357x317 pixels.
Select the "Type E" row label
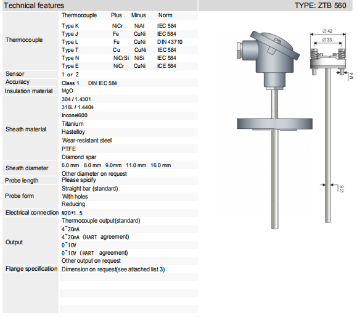click(x=70, y=66)
